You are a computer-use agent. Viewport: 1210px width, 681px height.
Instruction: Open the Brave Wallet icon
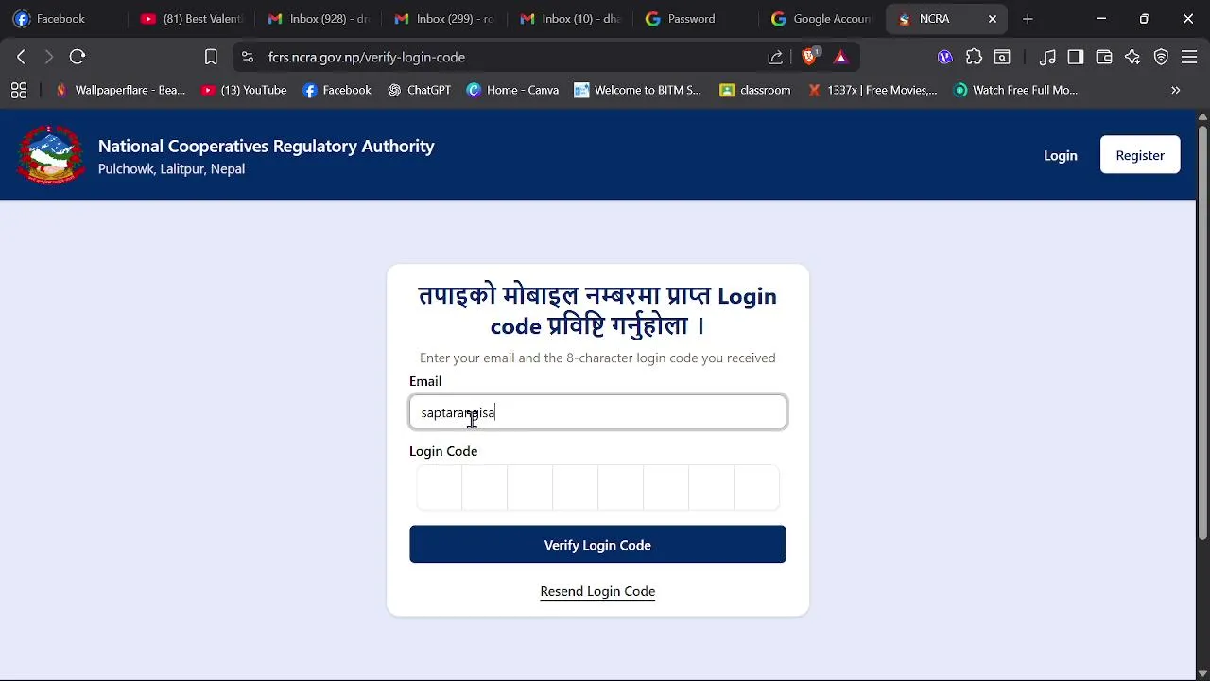tap(1104, 57)
